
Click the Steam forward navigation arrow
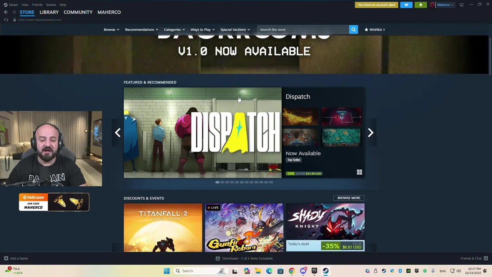click(x=14, y=12)
